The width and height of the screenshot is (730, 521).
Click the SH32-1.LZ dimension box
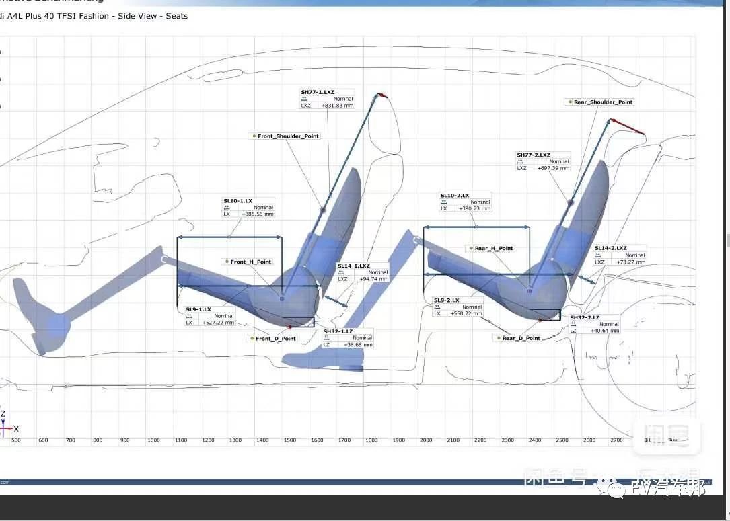coord(347,338)
